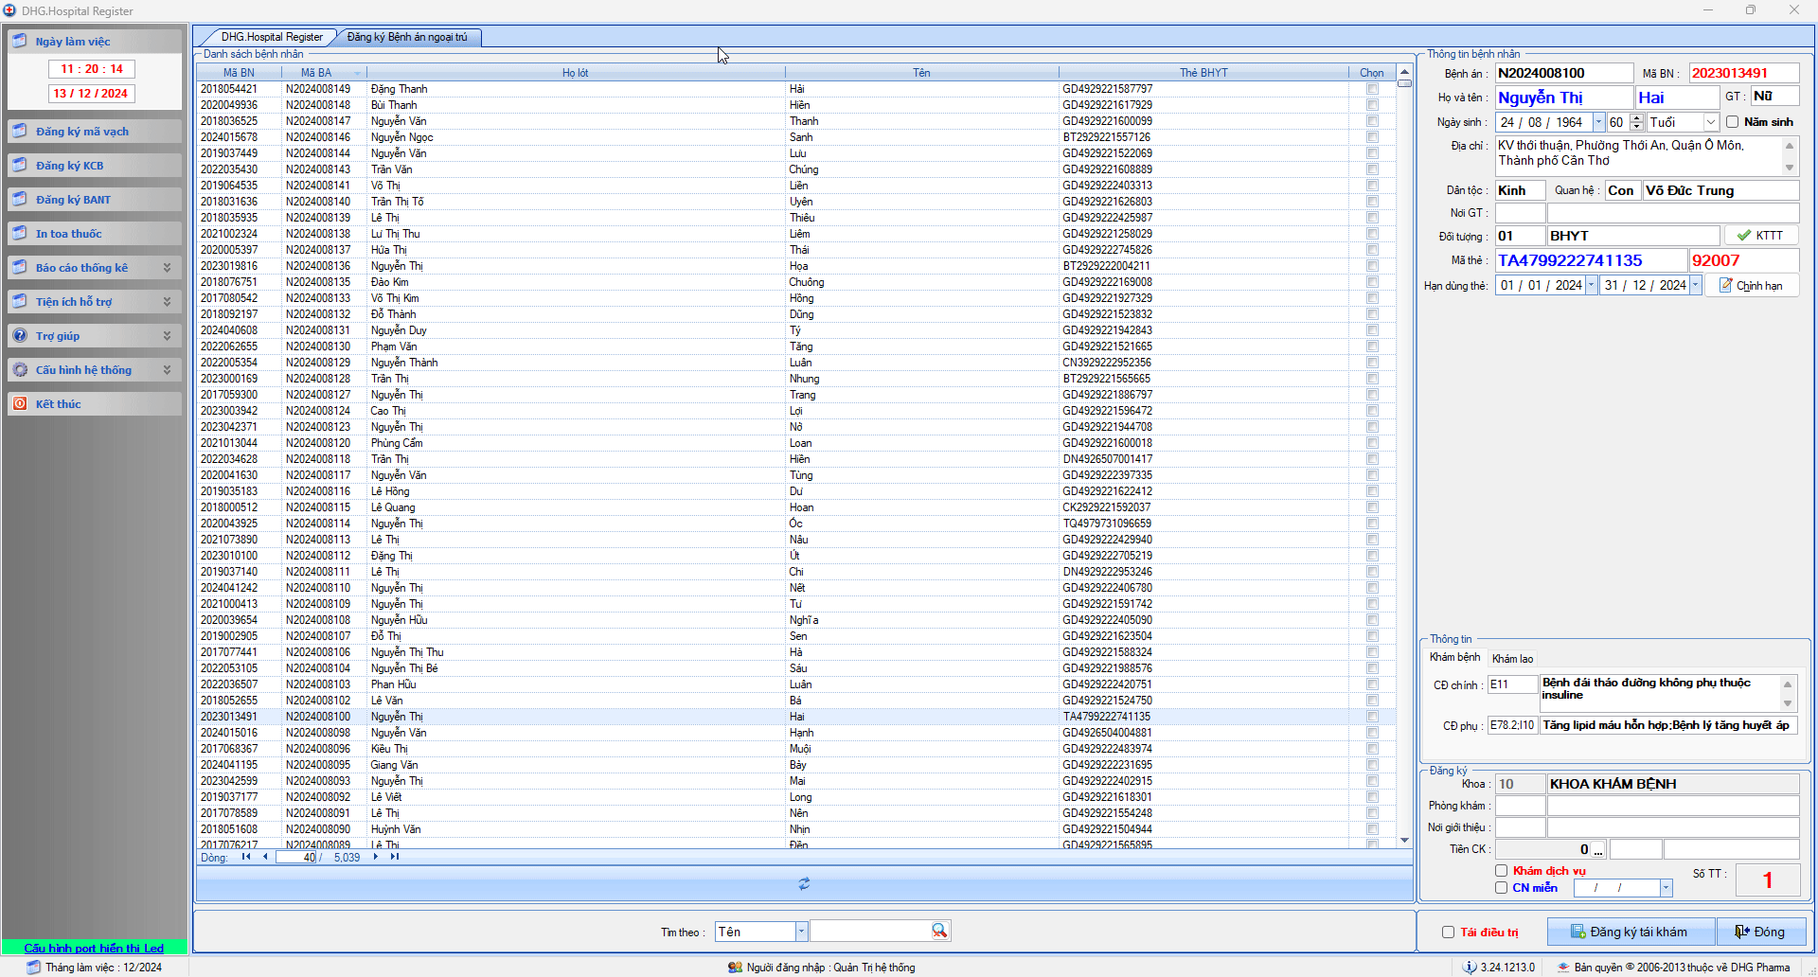This screenshot has width=1818, height=977.
Task: Select the Khám bệnh tab
Action: point(1454,657)
